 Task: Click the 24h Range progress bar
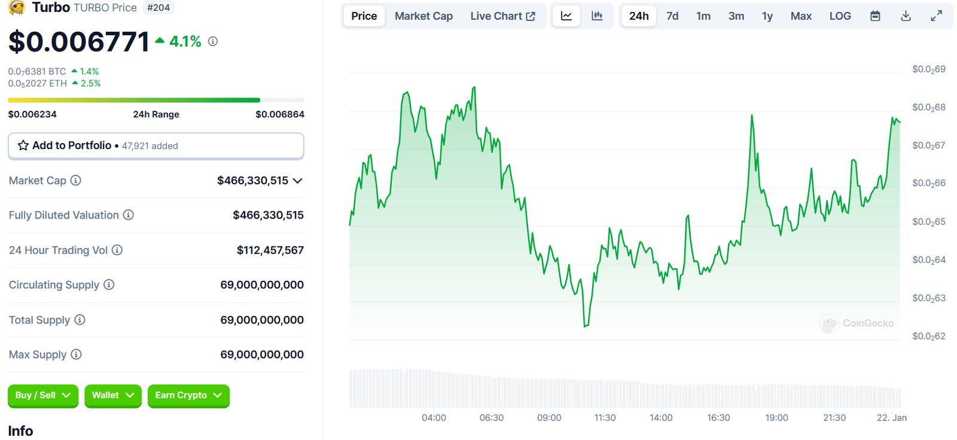point(156,100)
